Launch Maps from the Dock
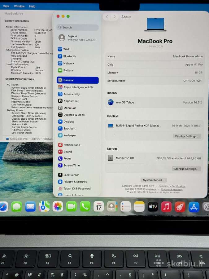 coord(44,206)
